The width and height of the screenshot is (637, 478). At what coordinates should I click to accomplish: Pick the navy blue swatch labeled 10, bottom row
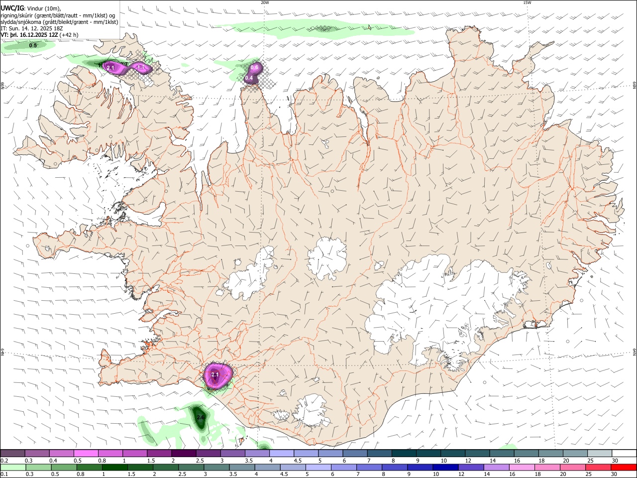point(445,467)
